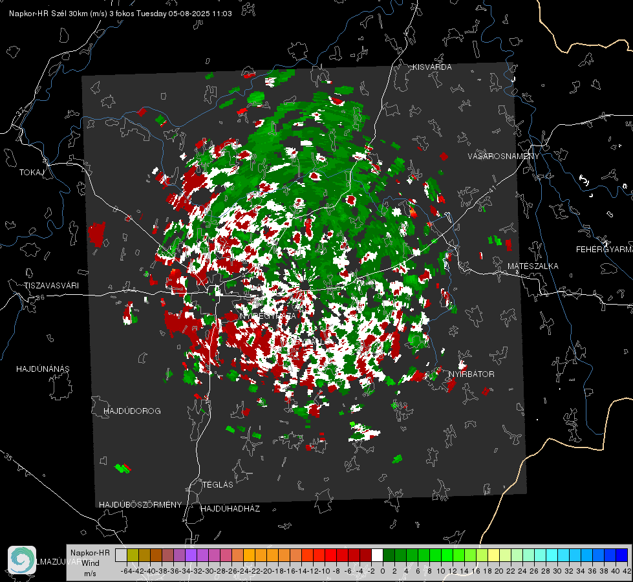Screen dimensions: 633x582
Task: Click the 'Wind' legend label
Action: point(91,563)
